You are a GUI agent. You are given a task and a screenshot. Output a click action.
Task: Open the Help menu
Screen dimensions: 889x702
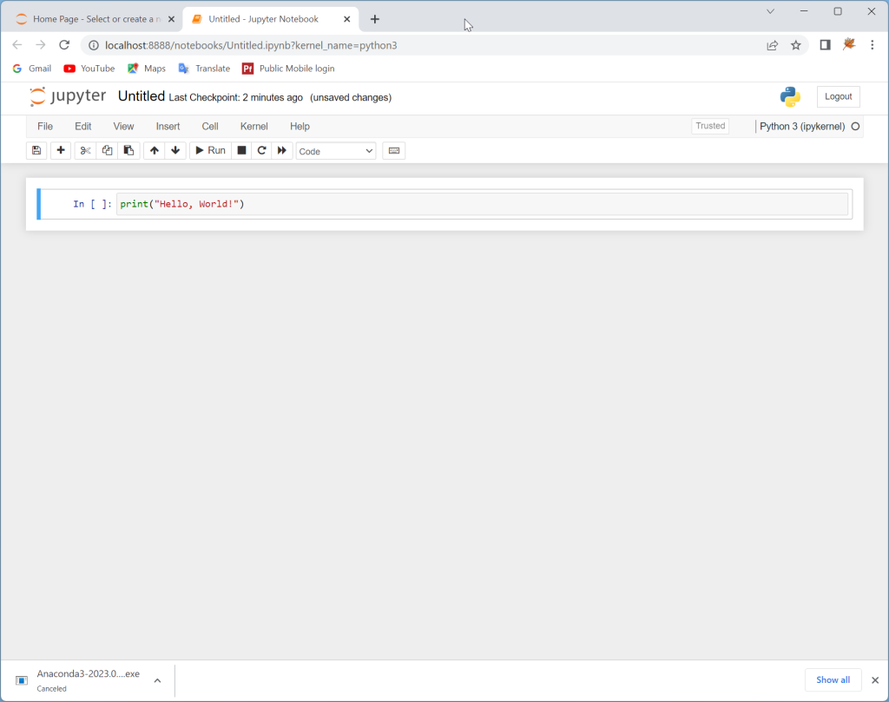pyautogui.click(x=300, y=127)
